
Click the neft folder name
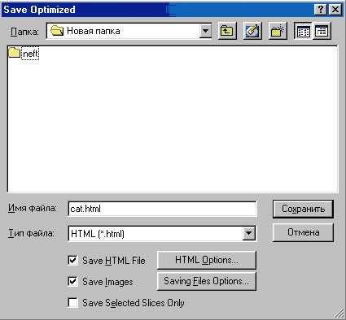click(x=30, y=54)
